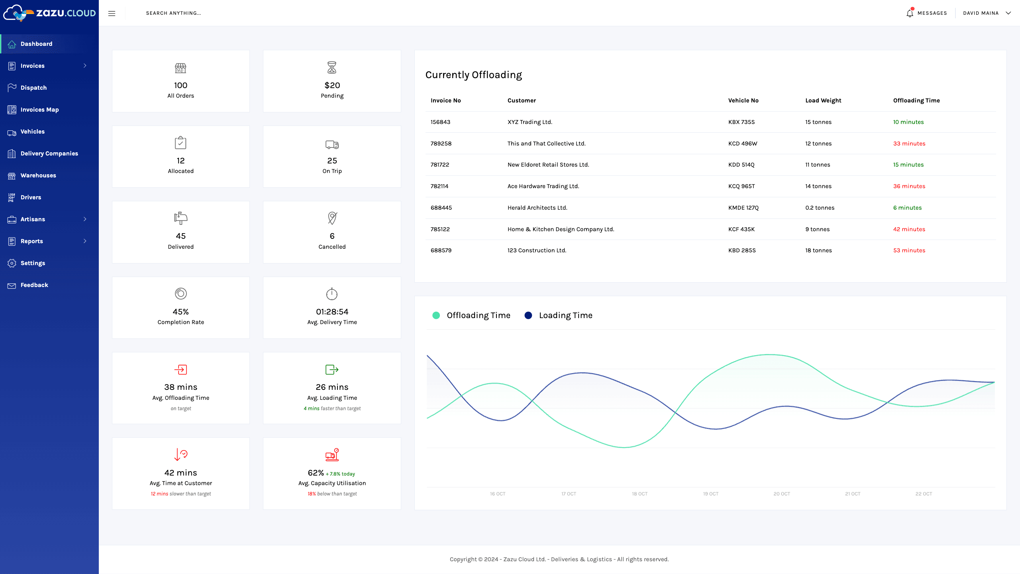
Task: Click the 18 tonnes load weight
Action: 818,250
